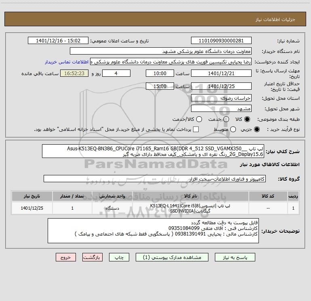Click the need number field 1101090930000281
The width and height of the screenshot is (311, 301).
click(221, 41)
